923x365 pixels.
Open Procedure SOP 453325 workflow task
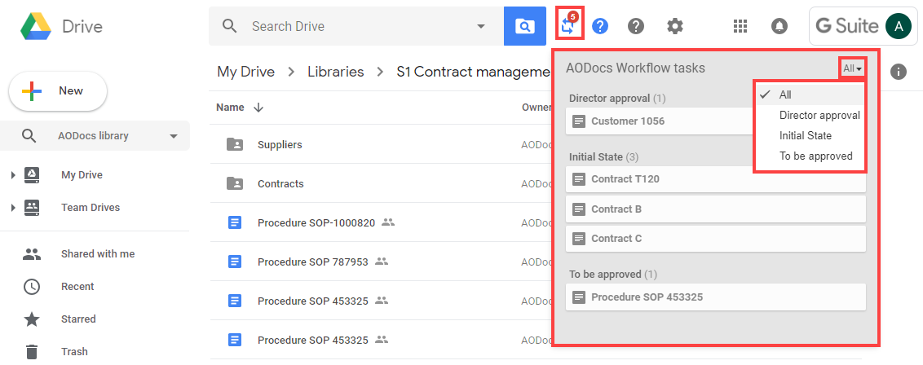pyautogui.click(x=716, y=297)
